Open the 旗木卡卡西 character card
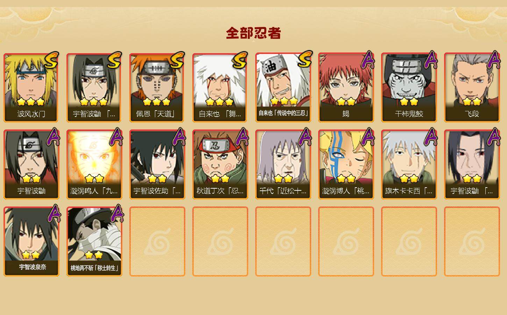The height and width of the screenshot is (315, 507). [x=409, y=164]
